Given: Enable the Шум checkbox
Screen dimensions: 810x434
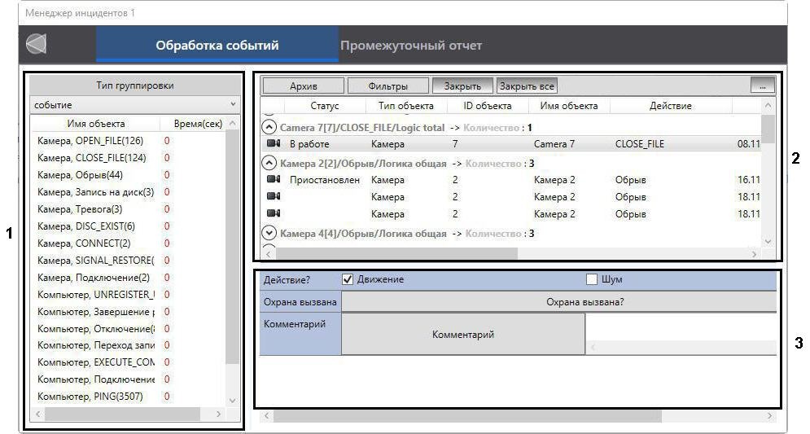Looking at the screenshot, I should (592, 279).
